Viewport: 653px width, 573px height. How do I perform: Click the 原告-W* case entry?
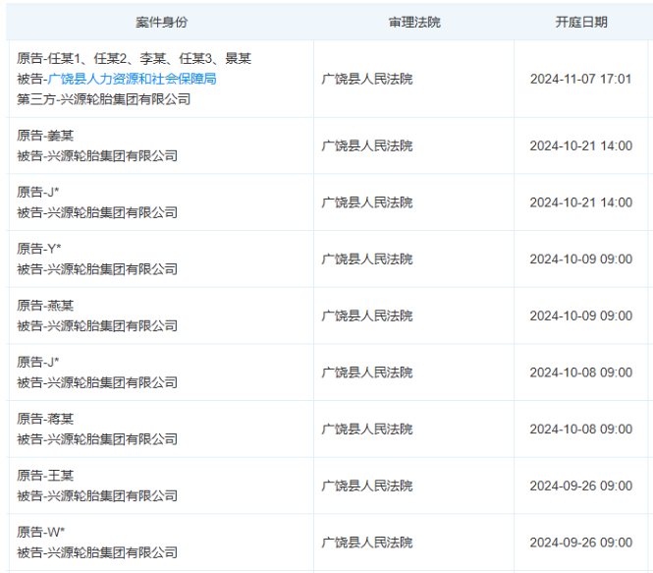point(40,532)
